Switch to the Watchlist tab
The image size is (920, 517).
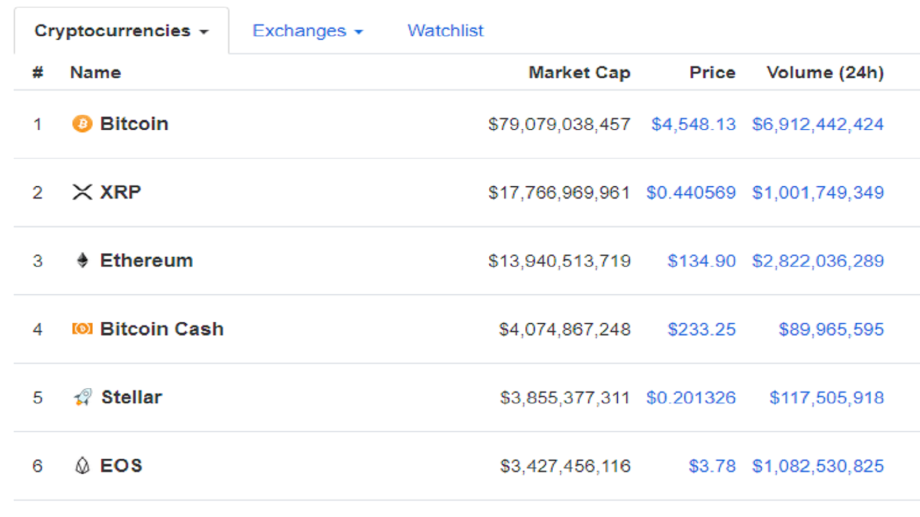click(x=446, y=30)
